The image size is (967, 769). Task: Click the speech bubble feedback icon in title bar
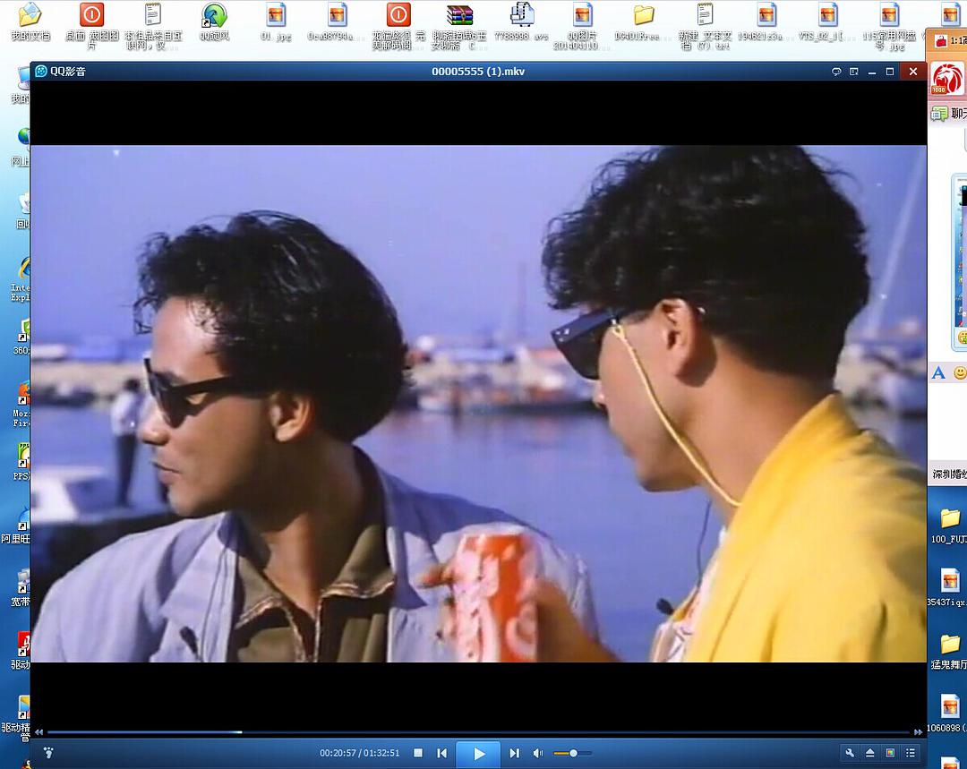836,72
